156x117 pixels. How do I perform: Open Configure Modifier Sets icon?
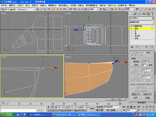(152, 47)
